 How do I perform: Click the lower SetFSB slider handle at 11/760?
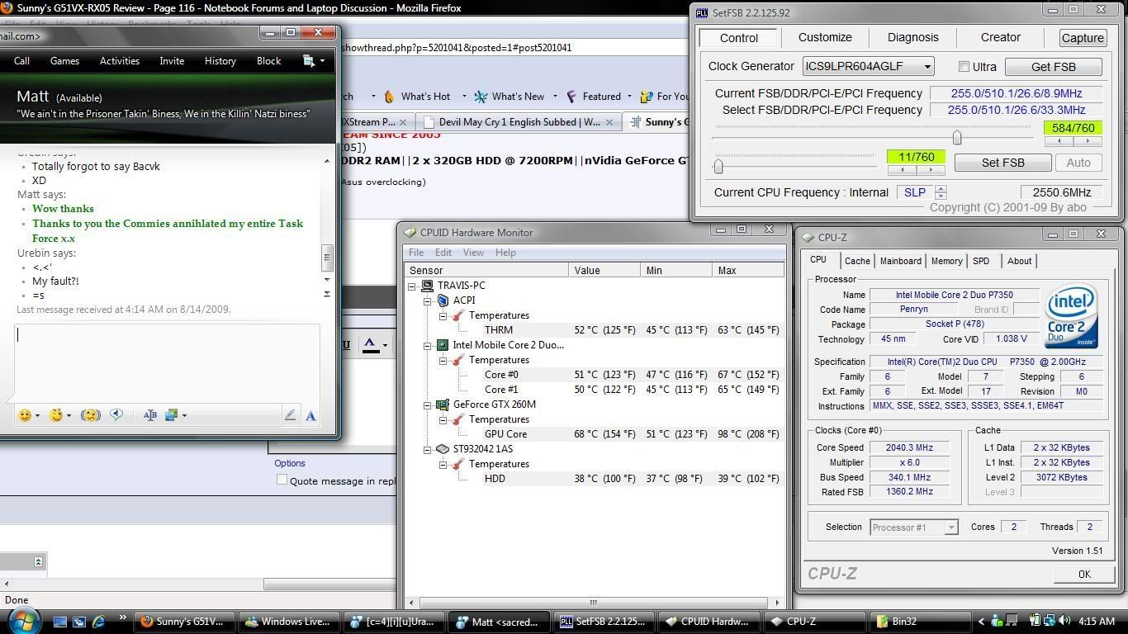click(x=718, y=167)
